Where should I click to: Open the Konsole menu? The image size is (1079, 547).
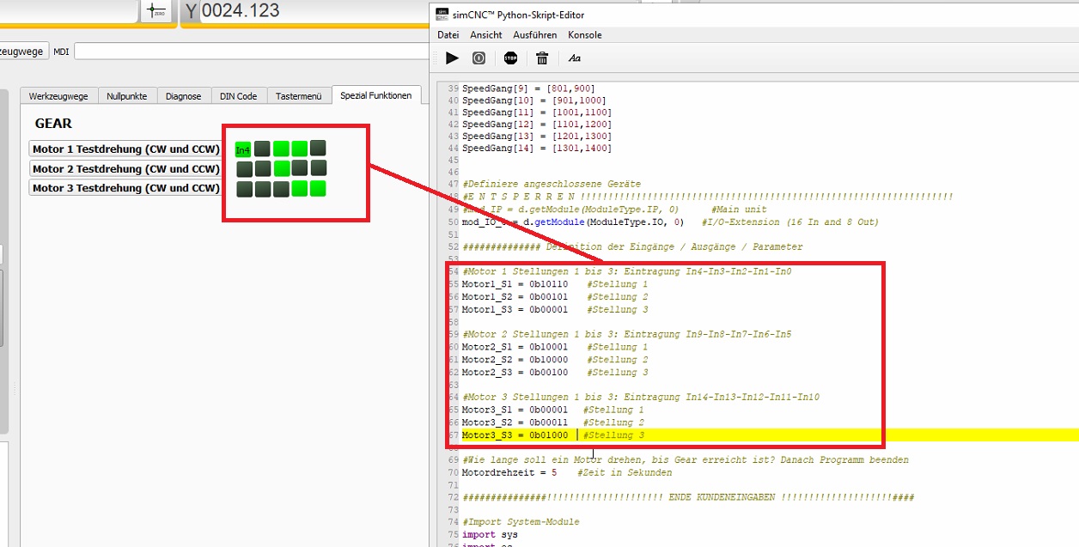coord(585,35)
